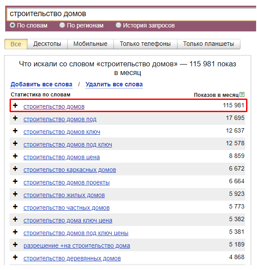Click the 'Показов в месяц' column header
The image size is (257, 270).
[x=216, y=95]
